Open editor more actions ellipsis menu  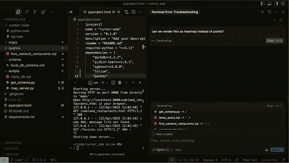pos(140,12)
